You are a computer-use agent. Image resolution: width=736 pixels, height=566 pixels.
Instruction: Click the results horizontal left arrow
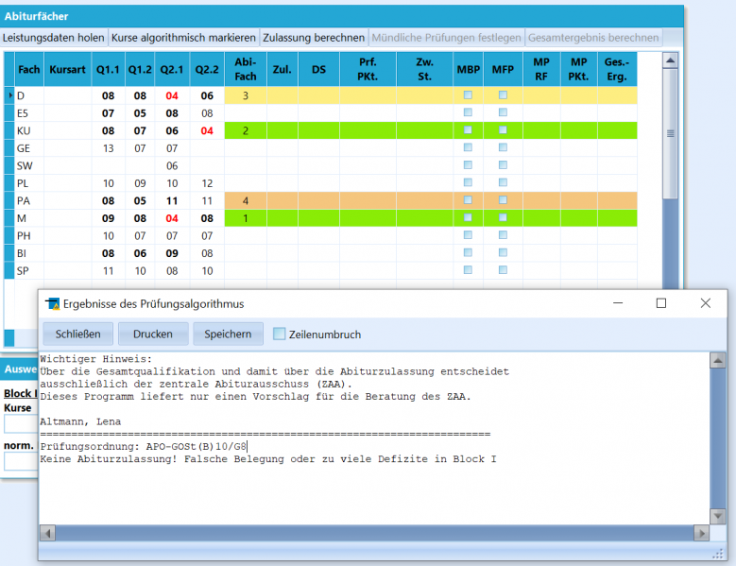pos(47,533)
